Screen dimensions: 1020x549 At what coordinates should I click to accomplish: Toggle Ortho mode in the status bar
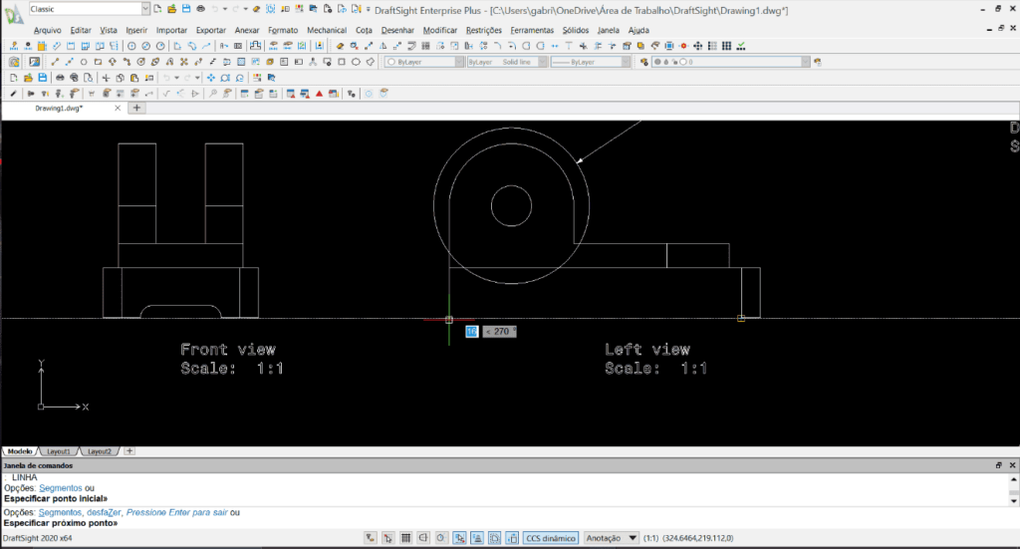click(x=423, y=538)
